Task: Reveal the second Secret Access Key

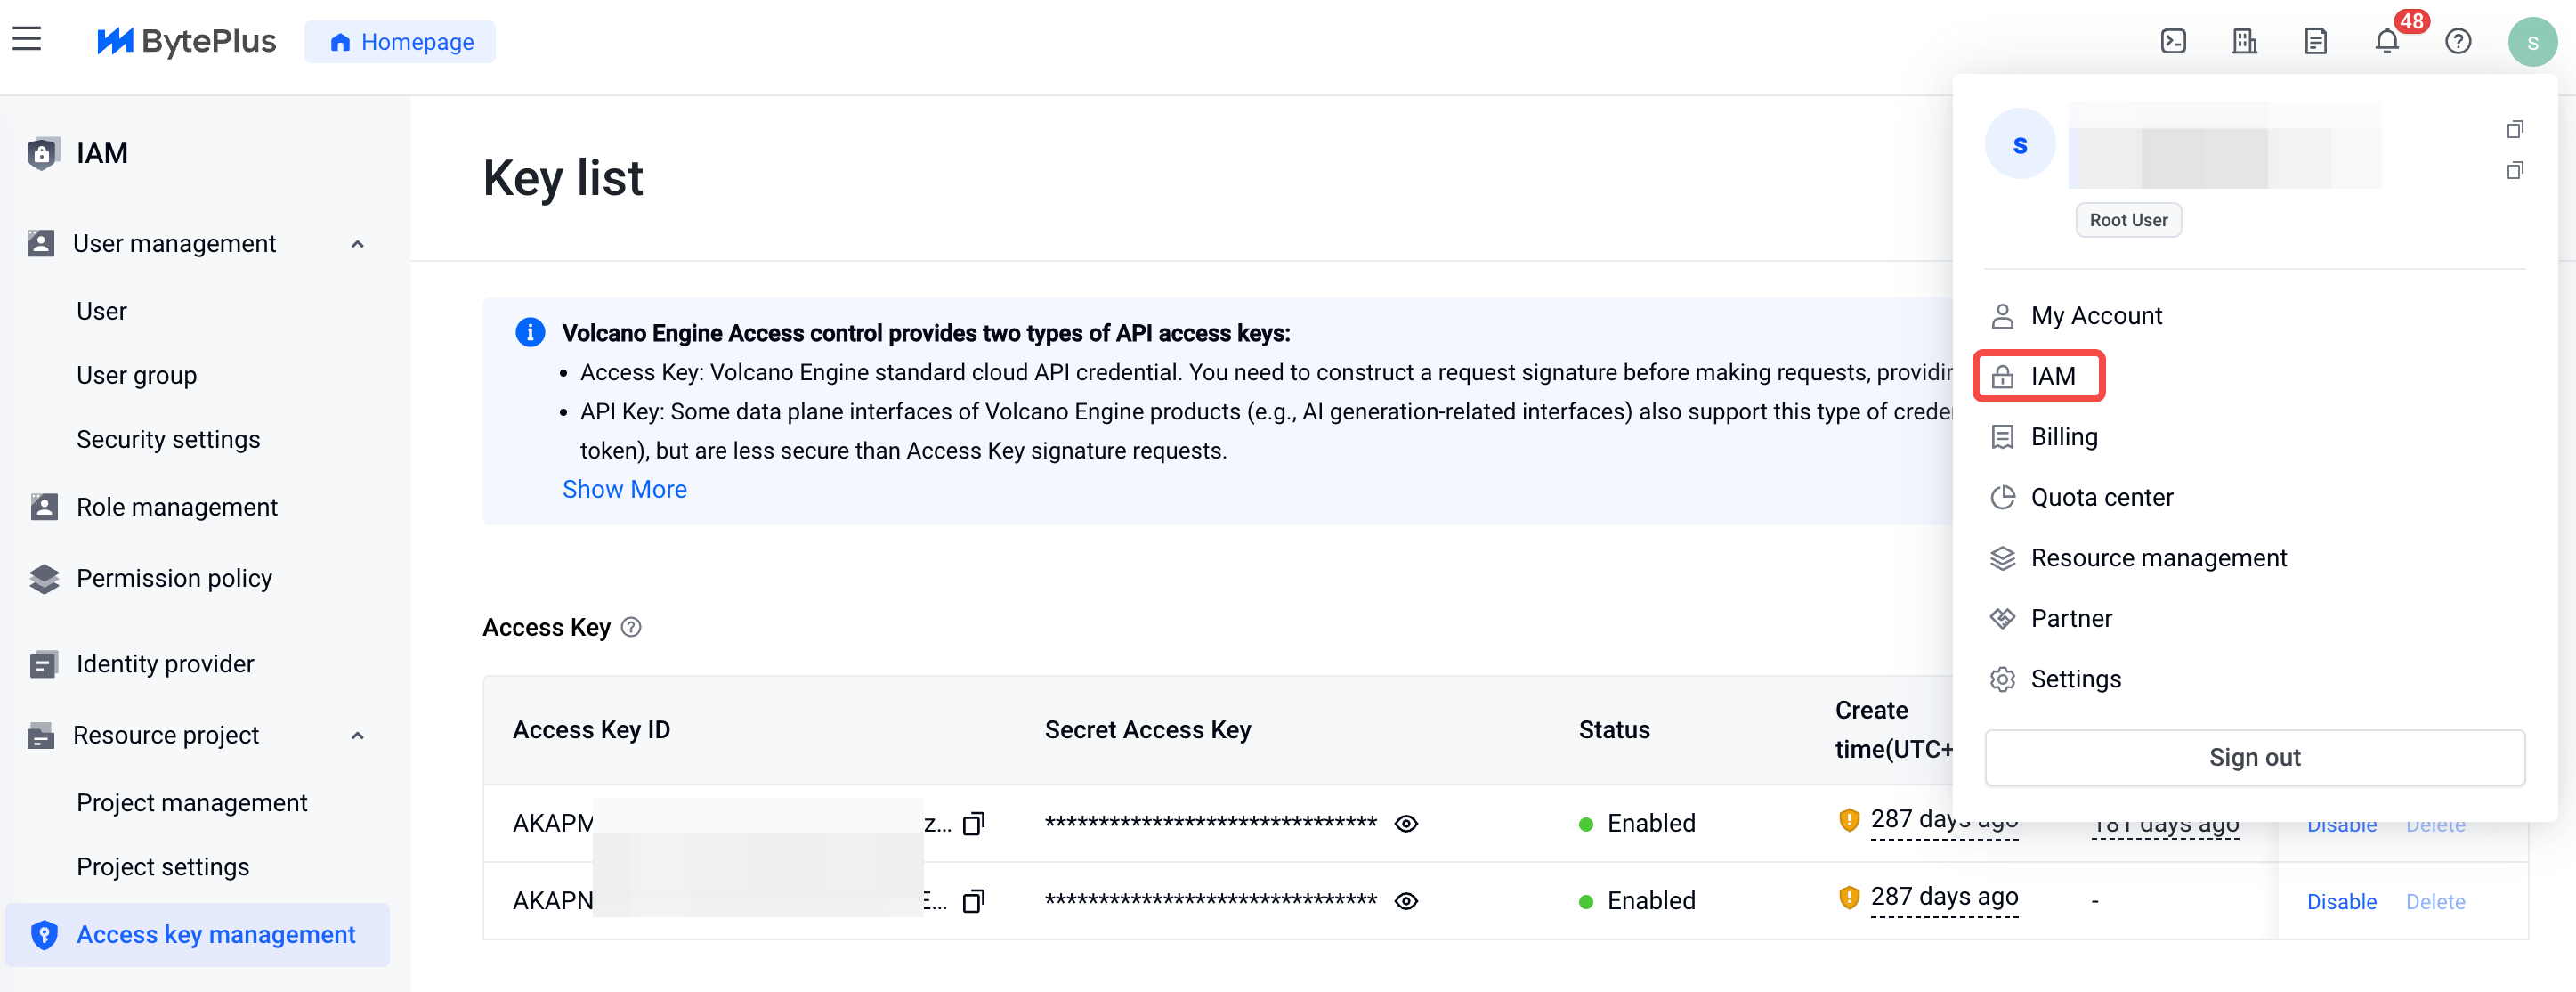Action: pos(1406,901)
